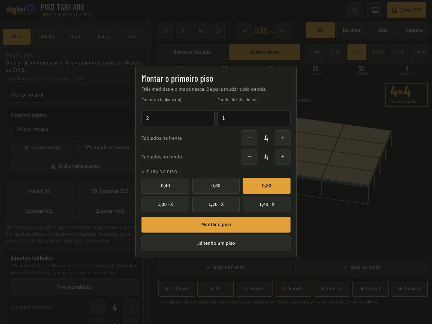432x324 pixels.
Task: Toggle the Cano X legend chip
Action: [370, 289]
